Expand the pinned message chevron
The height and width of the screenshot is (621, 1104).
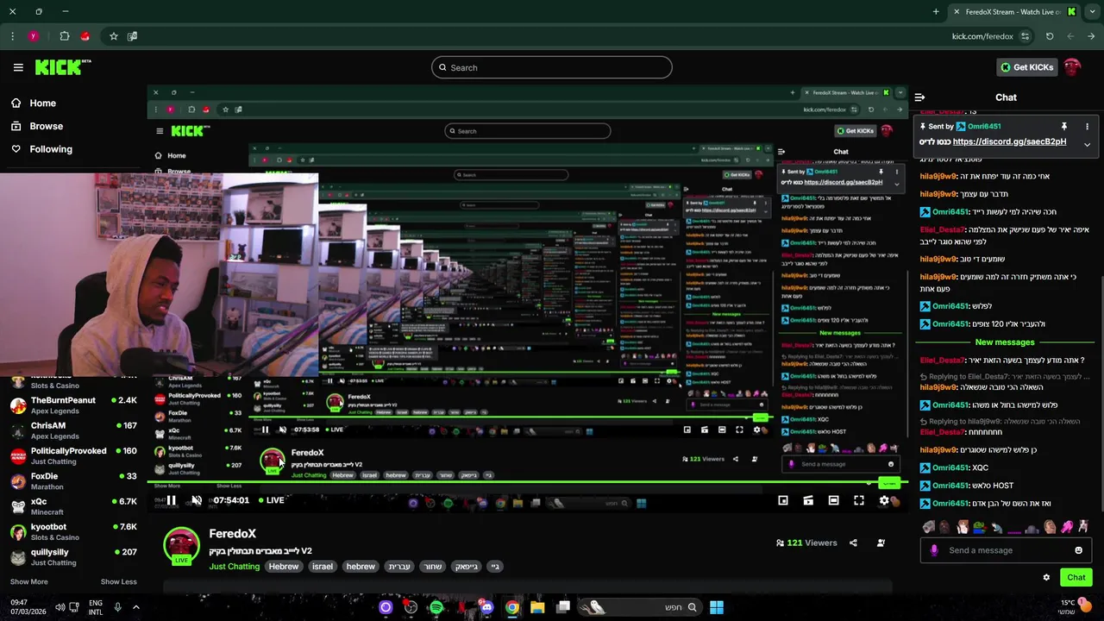click(x=1087, y=144)
